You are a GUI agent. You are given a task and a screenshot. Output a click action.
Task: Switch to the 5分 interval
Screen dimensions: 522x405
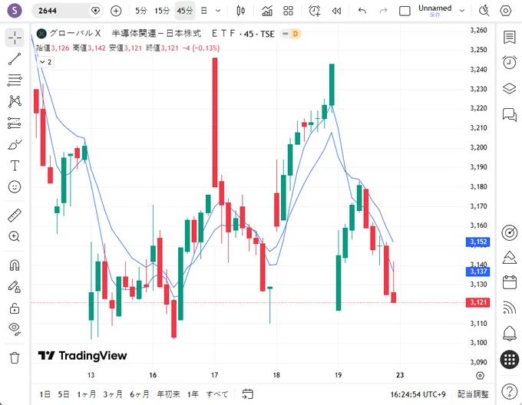coord(140,11)
